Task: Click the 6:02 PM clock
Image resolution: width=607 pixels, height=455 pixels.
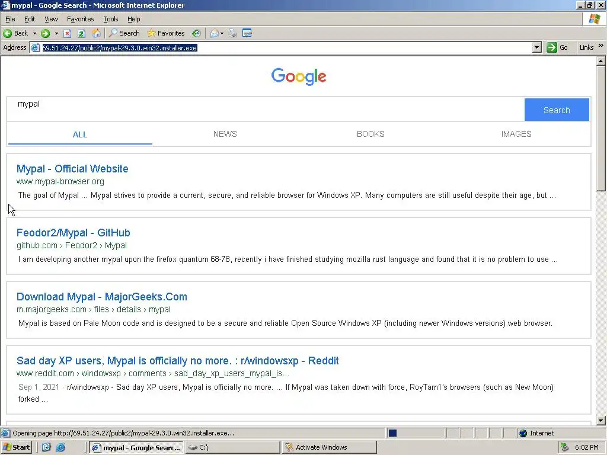Action: coord(586,447)
